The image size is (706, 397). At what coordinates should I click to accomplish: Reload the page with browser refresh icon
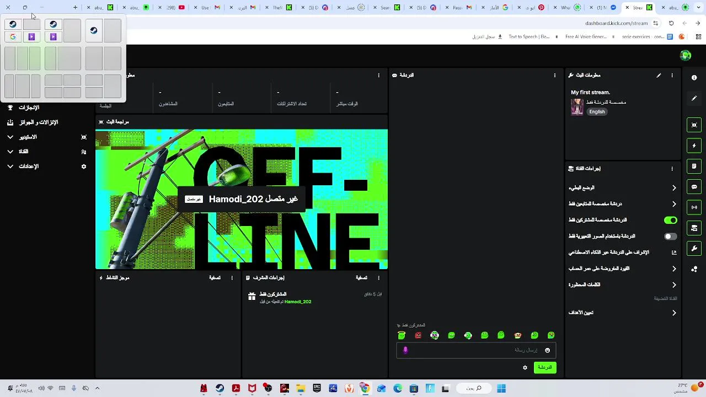(671, 24)
